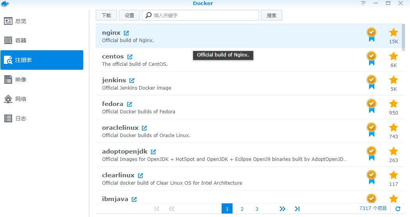Open oraclelinux external link icon
410x217 pixels.
click(144, 128)
